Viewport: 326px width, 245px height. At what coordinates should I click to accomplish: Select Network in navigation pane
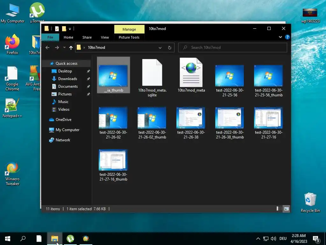point(63,140)
